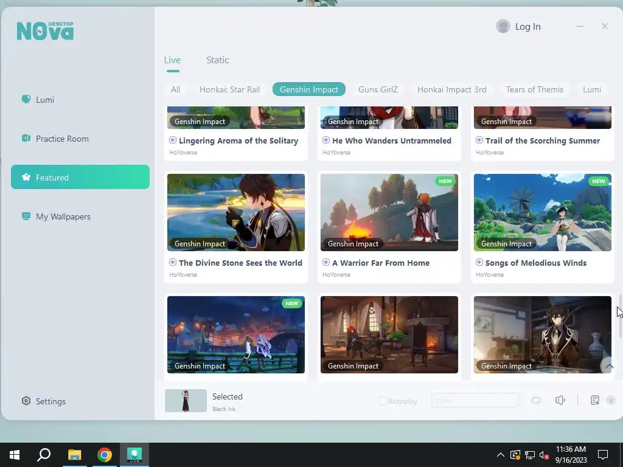623x467 pixels.
Task: Filter by Tears of Themis
Action: (534, 89)
